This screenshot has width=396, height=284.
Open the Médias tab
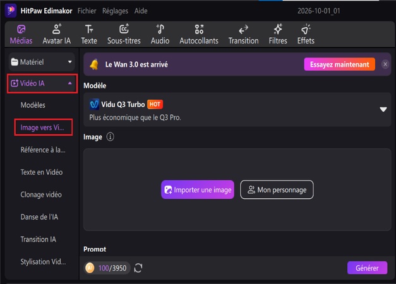tap(21, 34)
